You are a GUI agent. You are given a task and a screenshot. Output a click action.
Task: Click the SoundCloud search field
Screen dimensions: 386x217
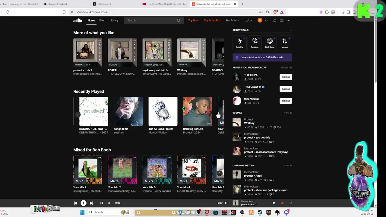pos(154,20)
